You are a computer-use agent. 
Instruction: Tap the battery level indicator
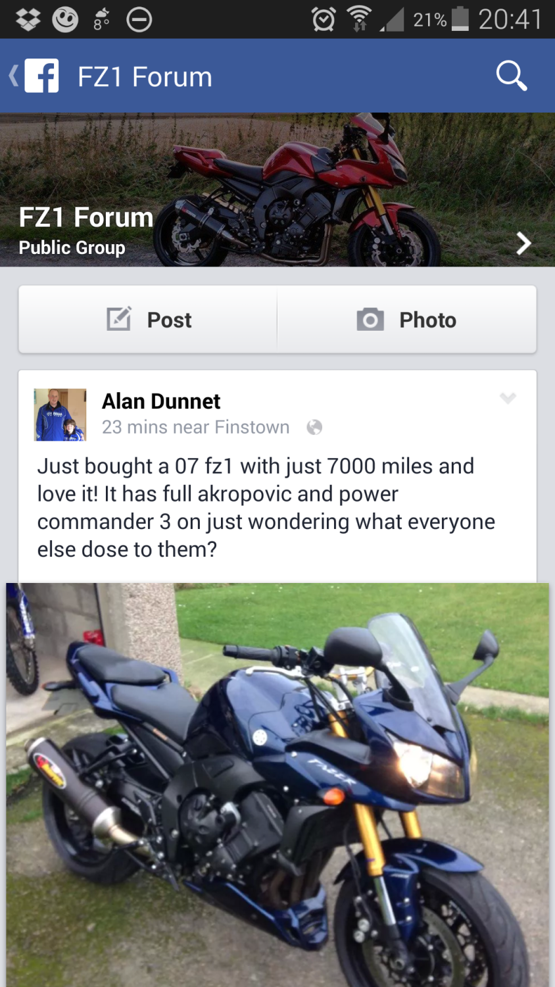point(460,19)
